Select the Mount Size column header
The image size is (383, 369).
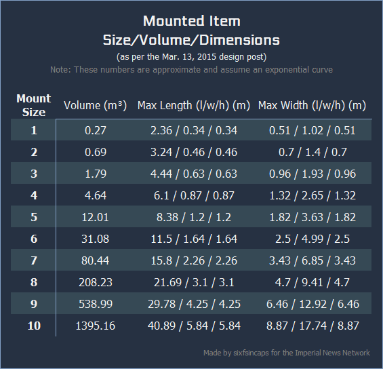pyautogui.click(x=34, y=105)
